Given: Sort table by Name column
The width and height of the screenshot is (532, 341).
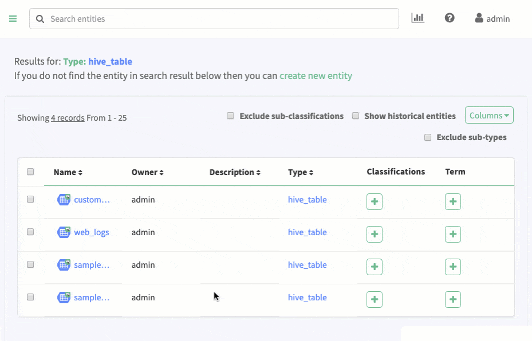Looking at the screenshot, I should tap(68, 172).
